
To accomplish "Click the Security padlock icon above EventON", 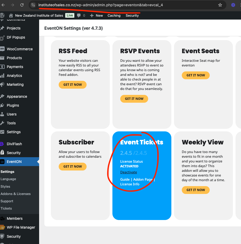I will point(2,152).
